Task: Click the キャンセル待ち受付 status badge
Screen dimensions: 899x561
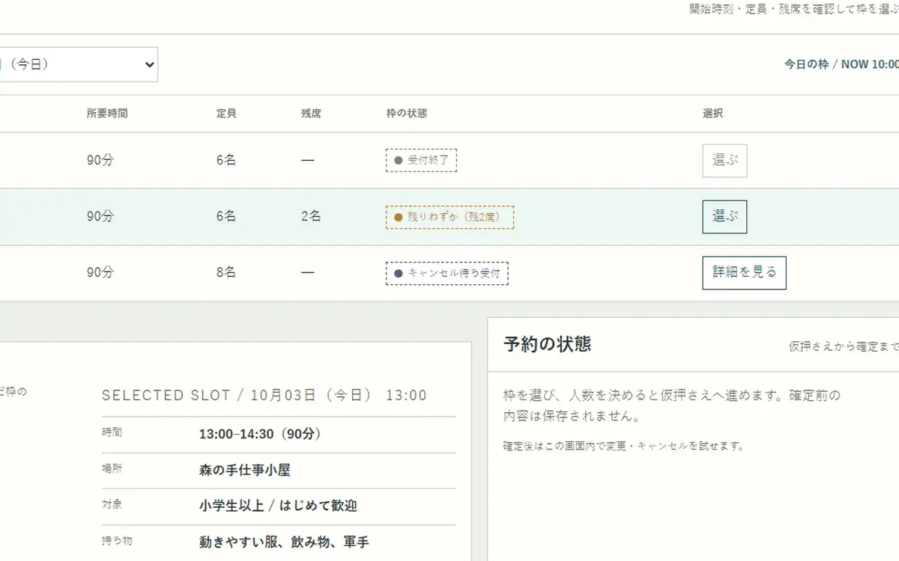Action: (x=447, y=273)
